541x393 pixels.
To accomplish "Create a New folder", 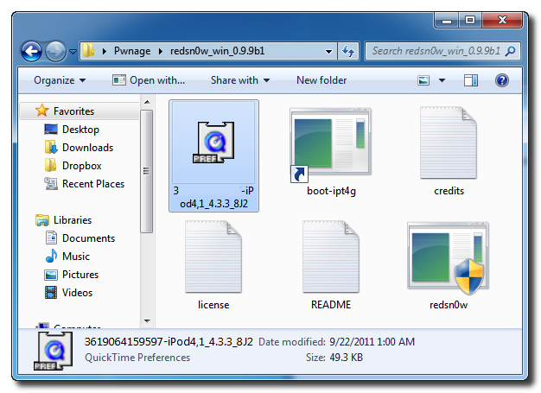I will click(321, 80).
